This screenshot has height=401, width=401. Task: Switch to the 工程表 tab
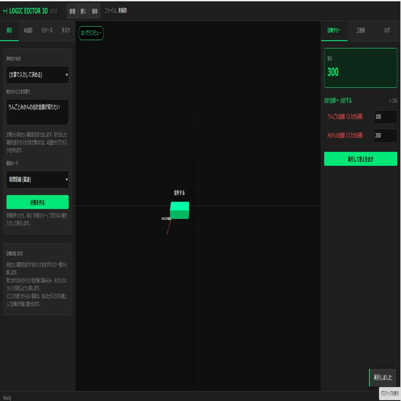point(360,31)
